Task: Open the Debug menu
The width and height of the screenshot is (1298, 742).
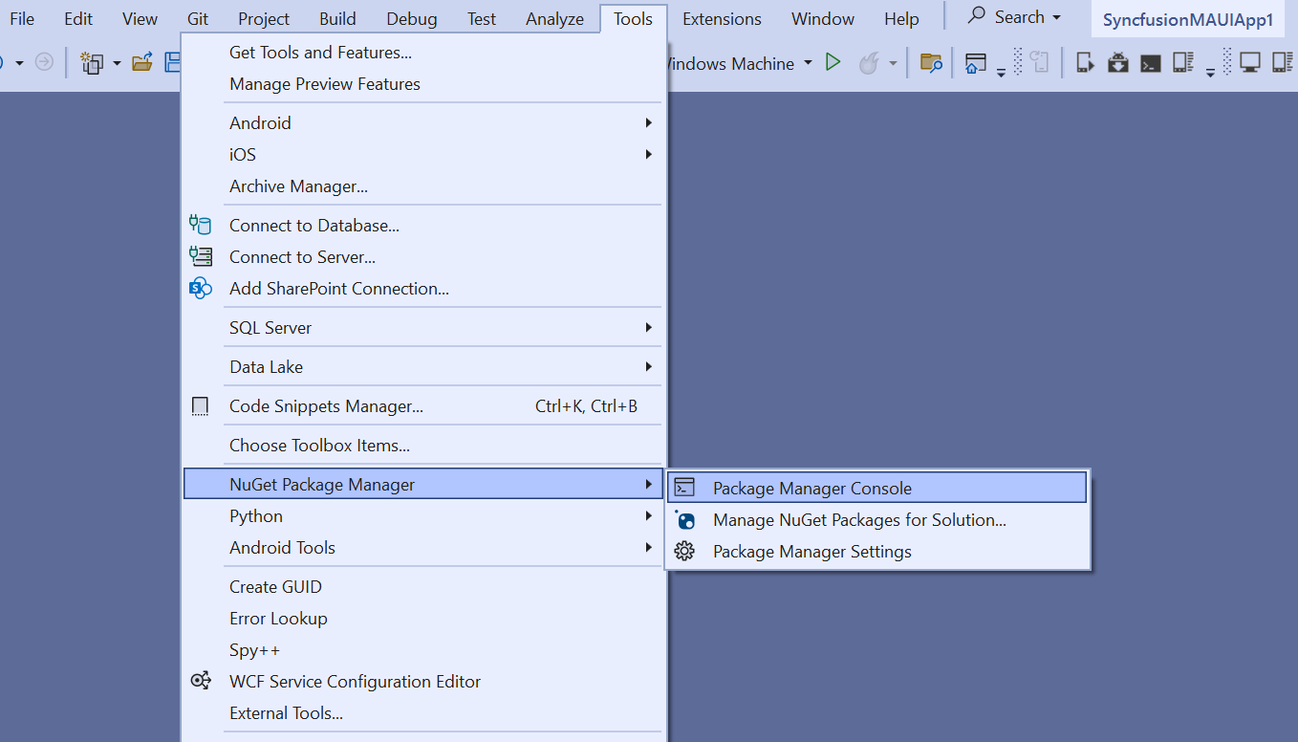Action: tap(412, 19)
